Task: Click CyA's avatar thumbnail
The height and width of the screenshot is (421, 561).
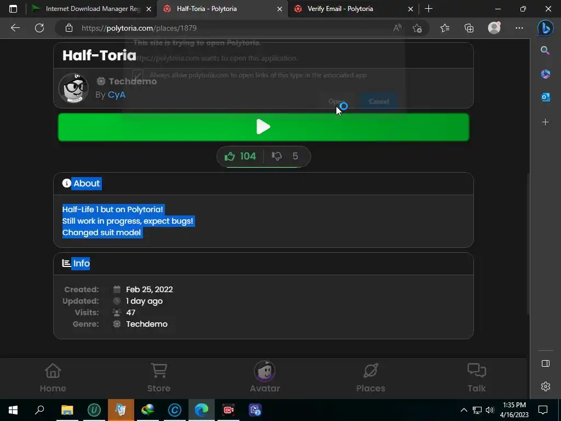Action: point(73,88)
